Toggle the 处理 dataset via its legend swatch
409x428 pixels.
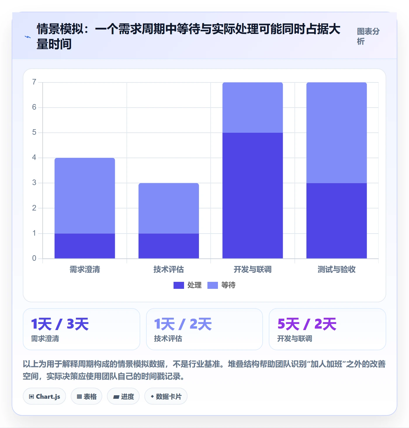click(179, 285)
